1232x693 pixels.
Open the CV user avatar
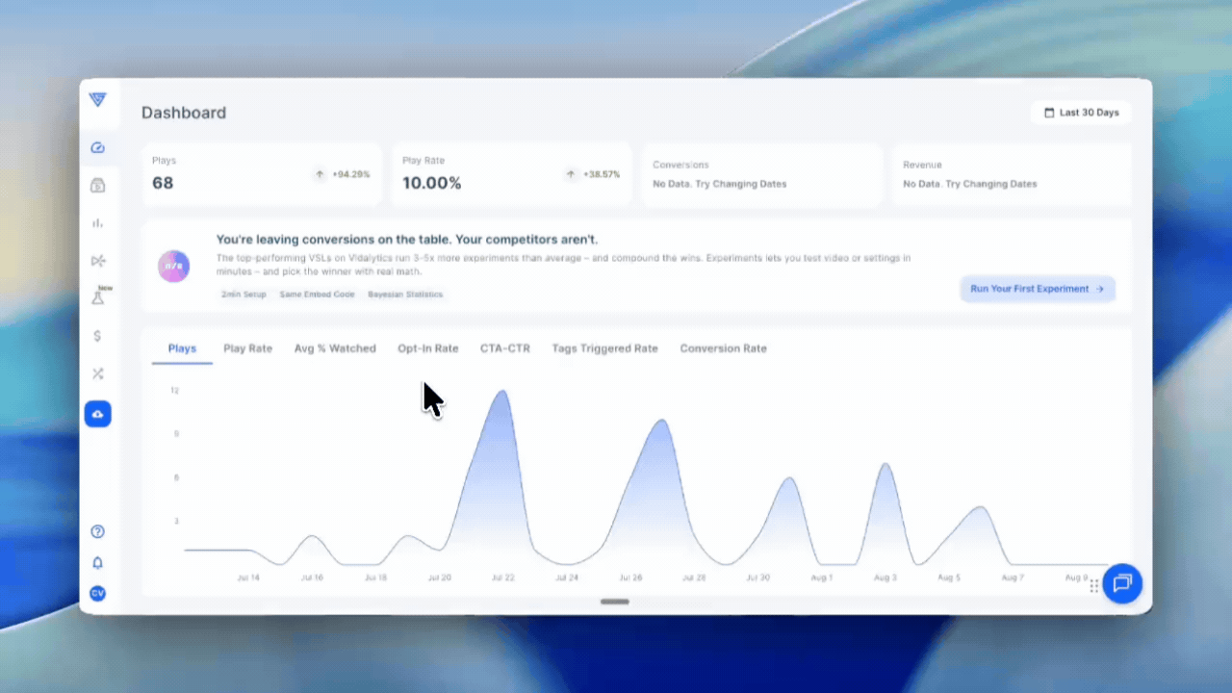(97, 593)
